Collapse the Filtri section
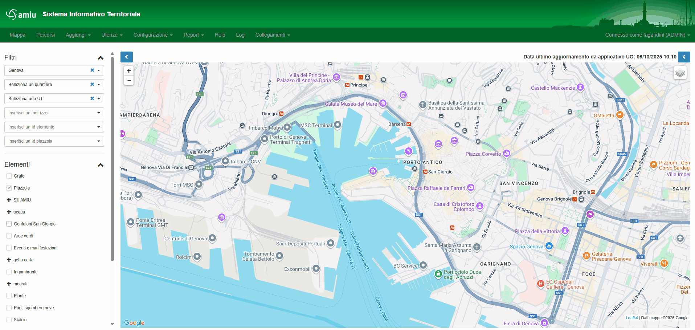 click(x=101, y=58)
